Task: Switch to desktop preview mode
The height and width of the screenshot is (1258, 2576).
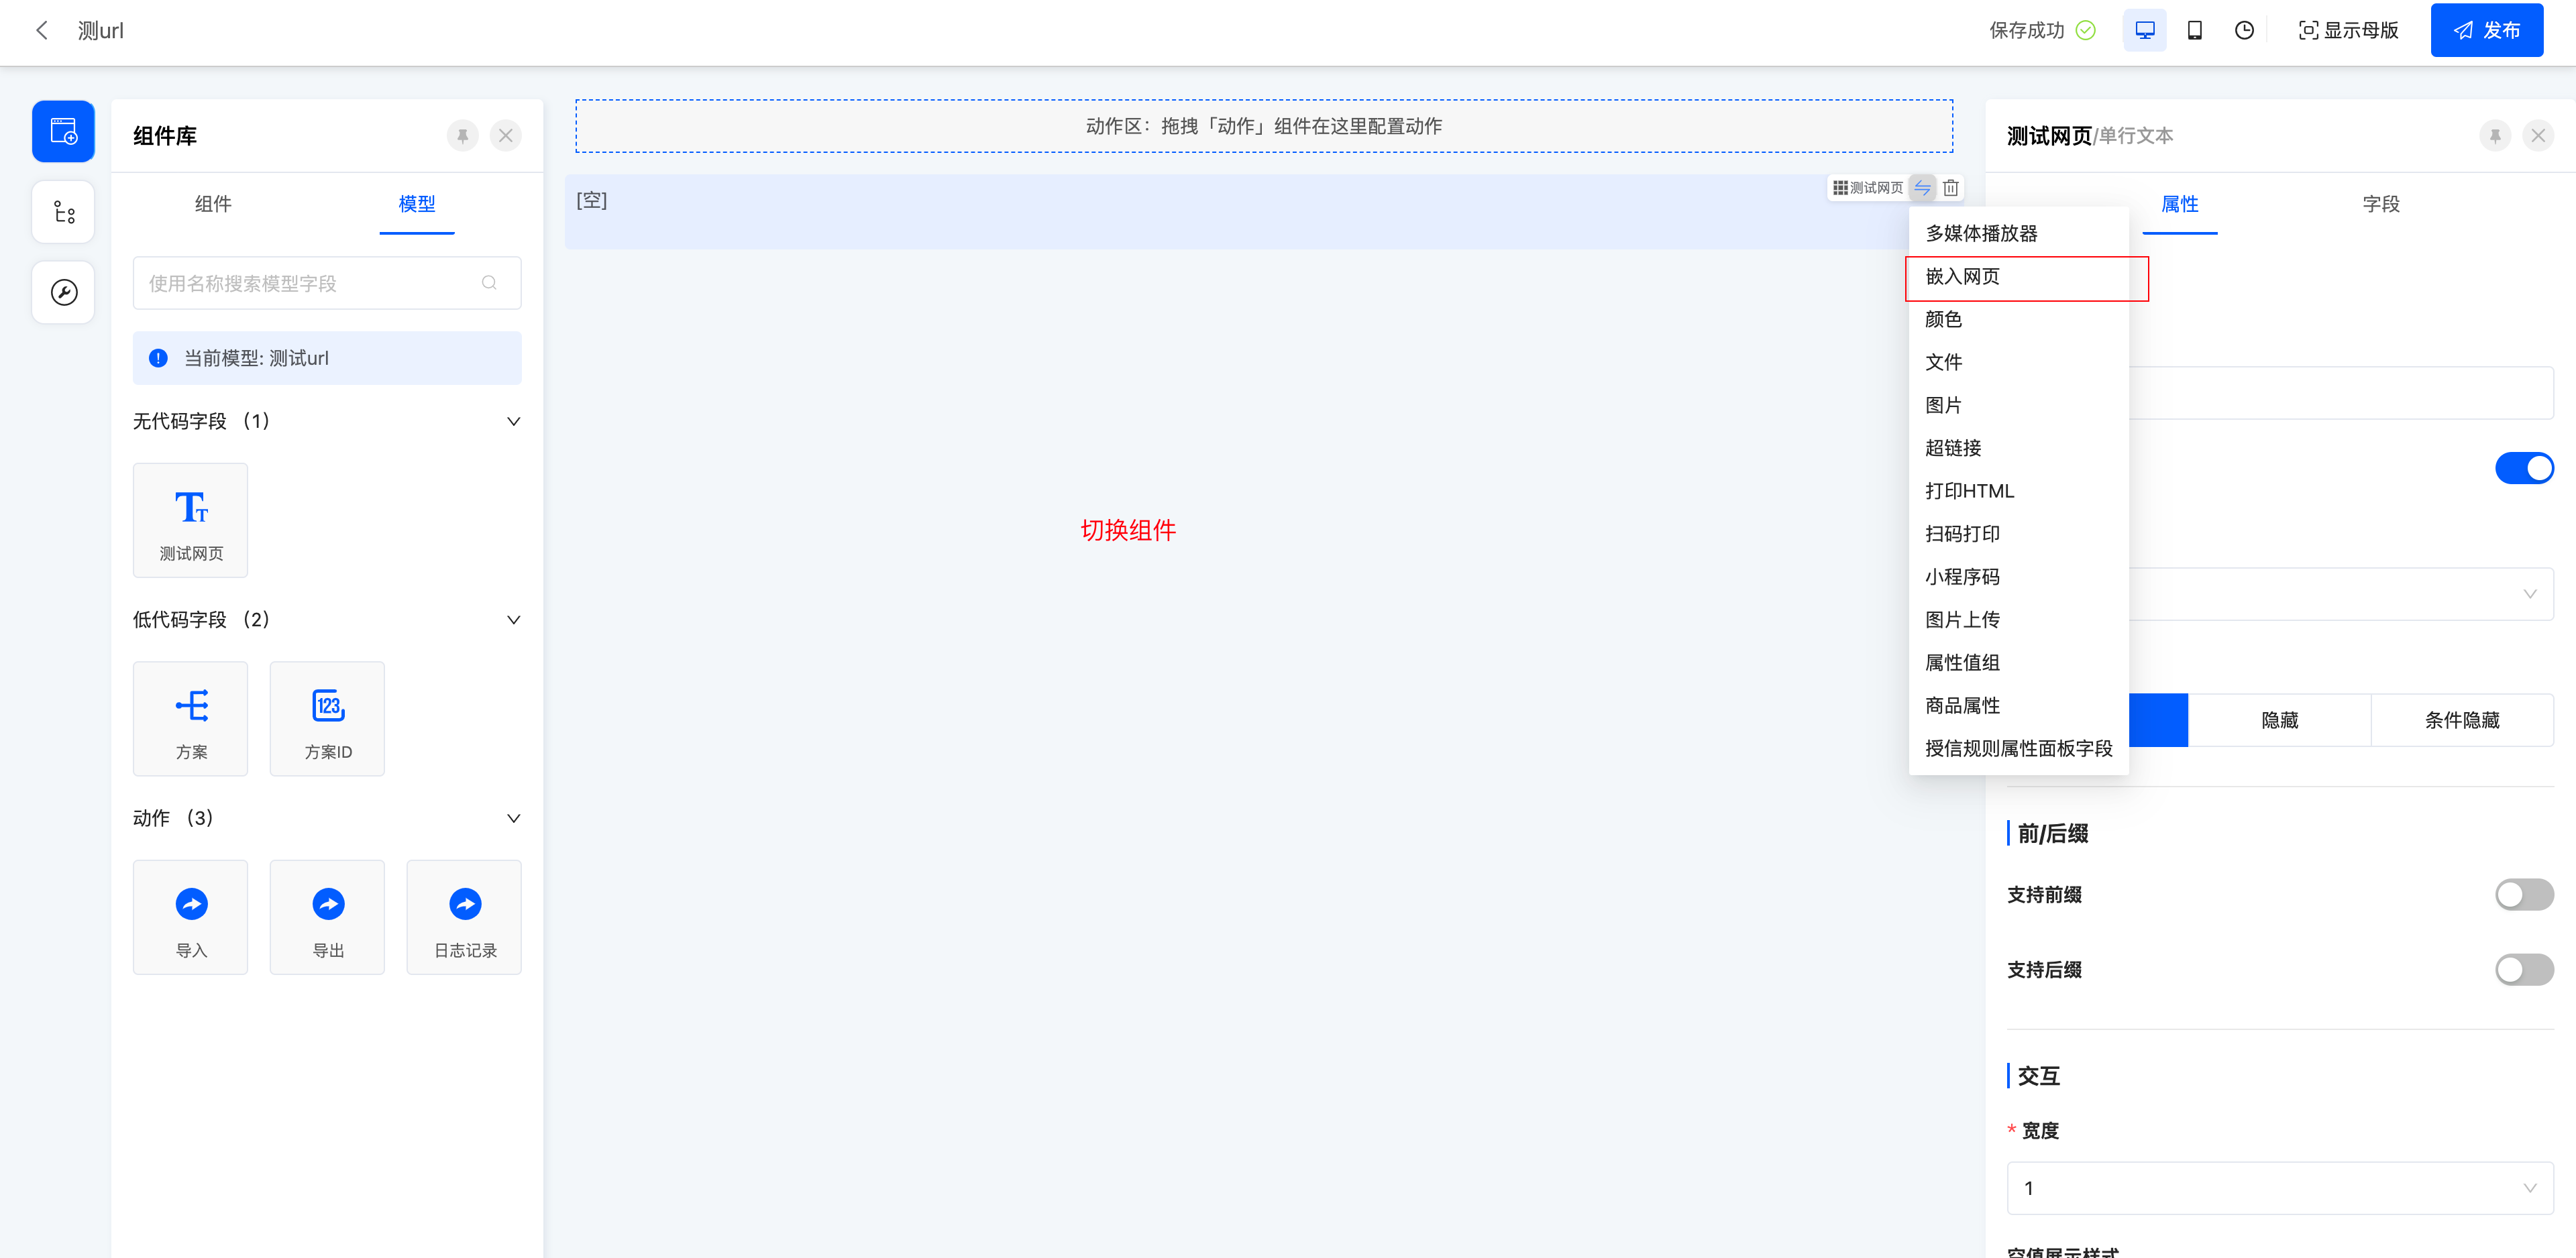Action: pyautogui.click(x=2144, y=31)
